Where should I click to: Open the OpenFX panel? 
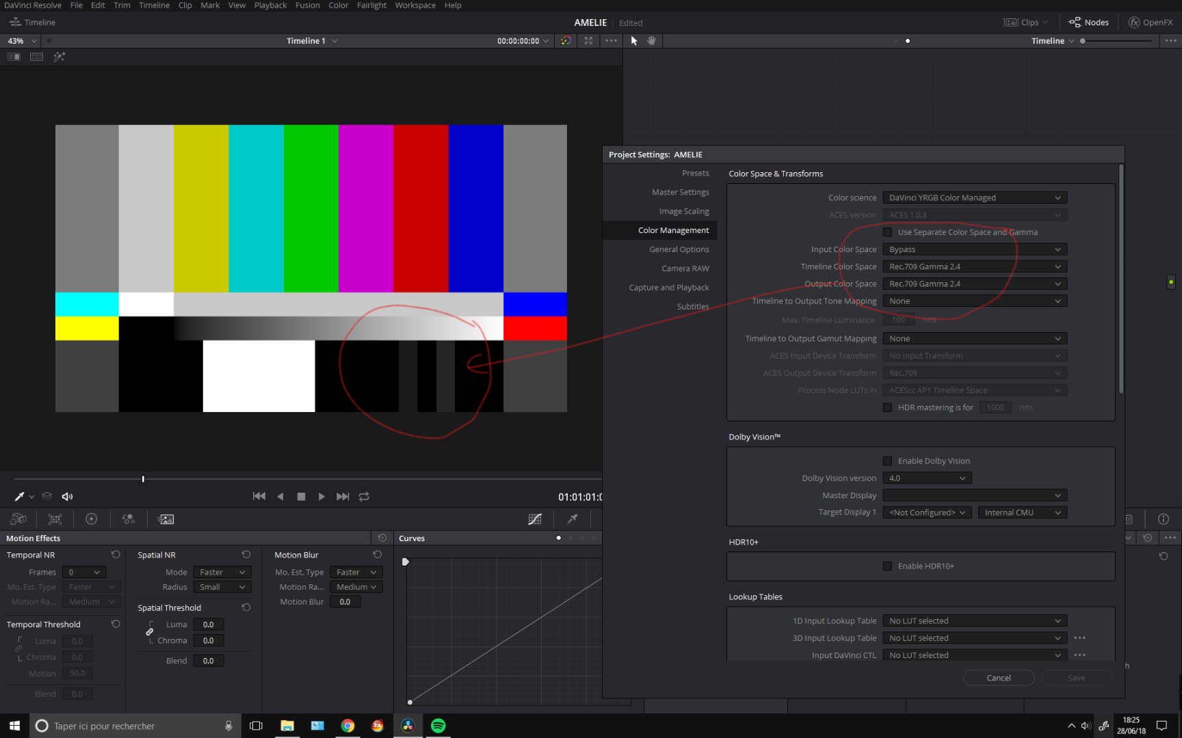1151,23
